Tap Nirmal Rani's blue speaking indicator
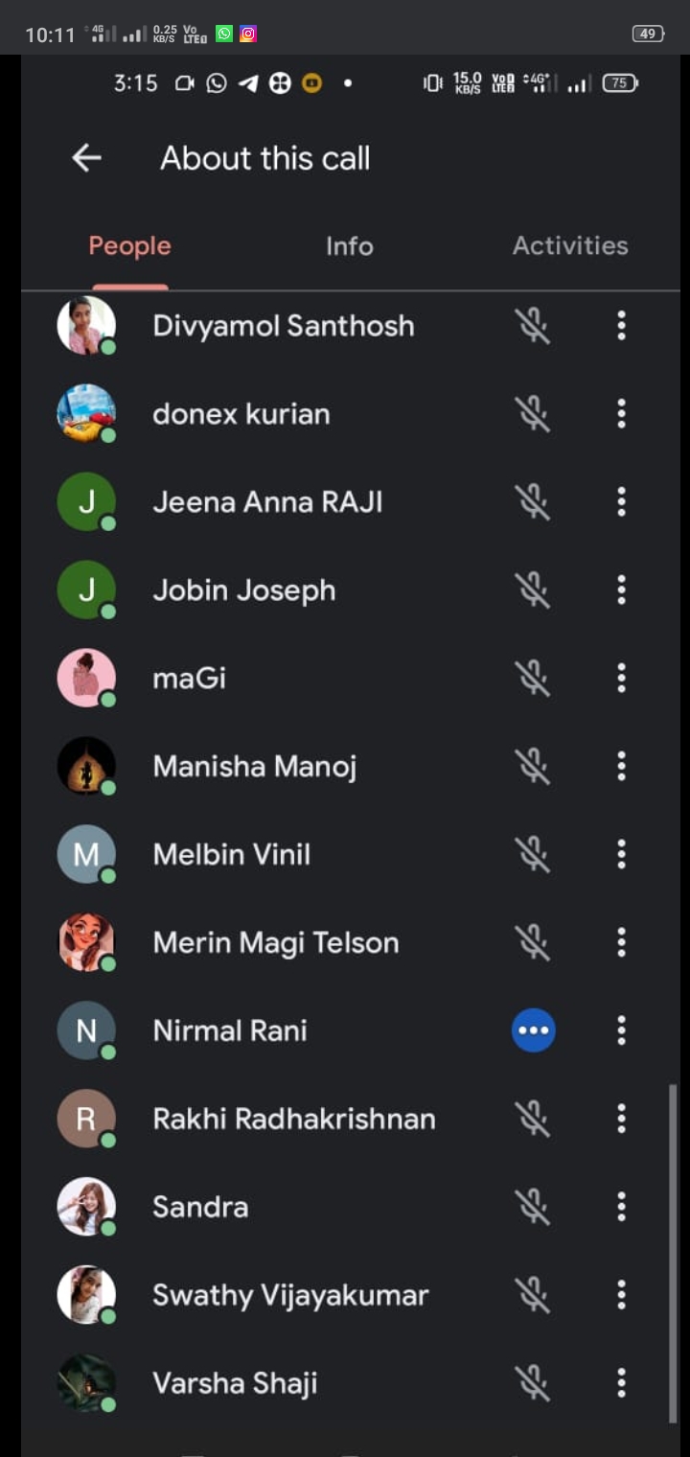This screenshot has height=1457, width=690. pos(533,1031)
